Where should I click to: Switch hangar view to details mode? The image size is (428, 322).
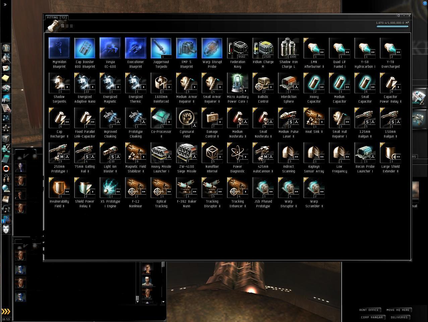click(x=67, y=26)
